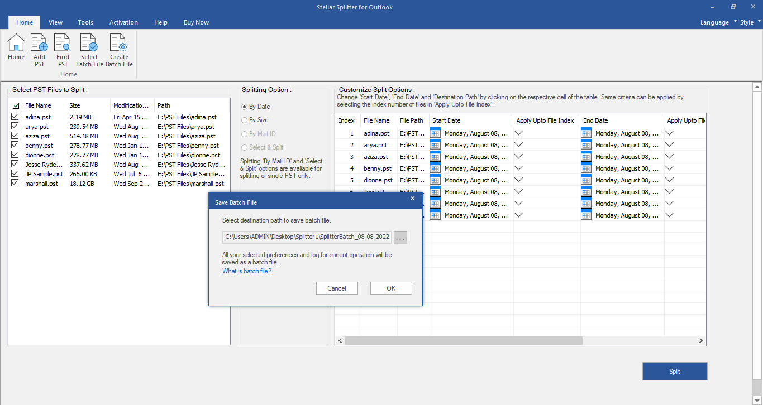Viewport: 763px width, 405px height.
Task: Expand End Date Apply Upto dropdown for adina.pst
Action: [x=670, y=133]
